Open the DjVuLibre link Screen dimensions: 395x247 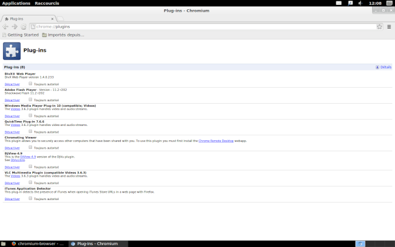tap(18, 160)
